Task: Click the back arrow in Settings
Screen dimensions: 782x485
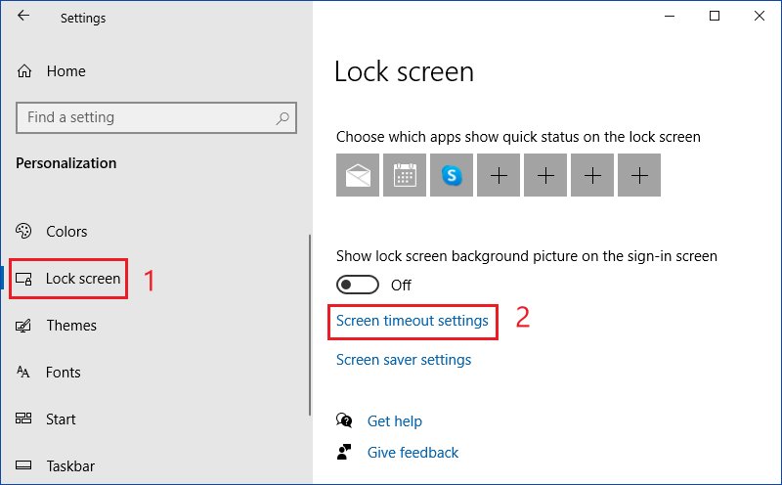Action: tap(23, 17)
